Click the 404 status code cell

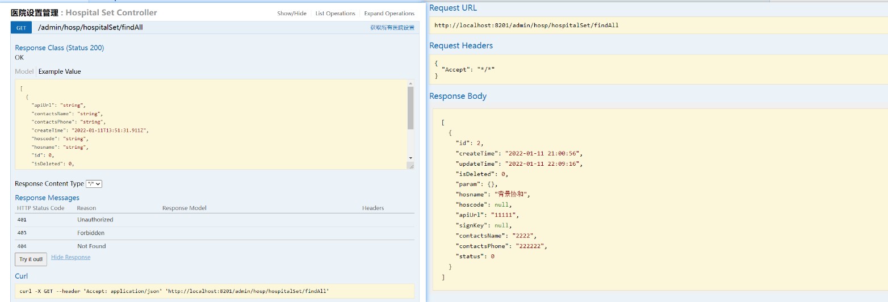[22, 246]
